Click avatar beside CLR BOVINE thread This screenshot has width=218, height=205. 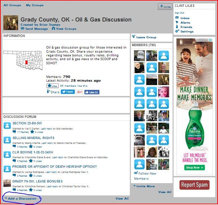click(x=7, y=154)
